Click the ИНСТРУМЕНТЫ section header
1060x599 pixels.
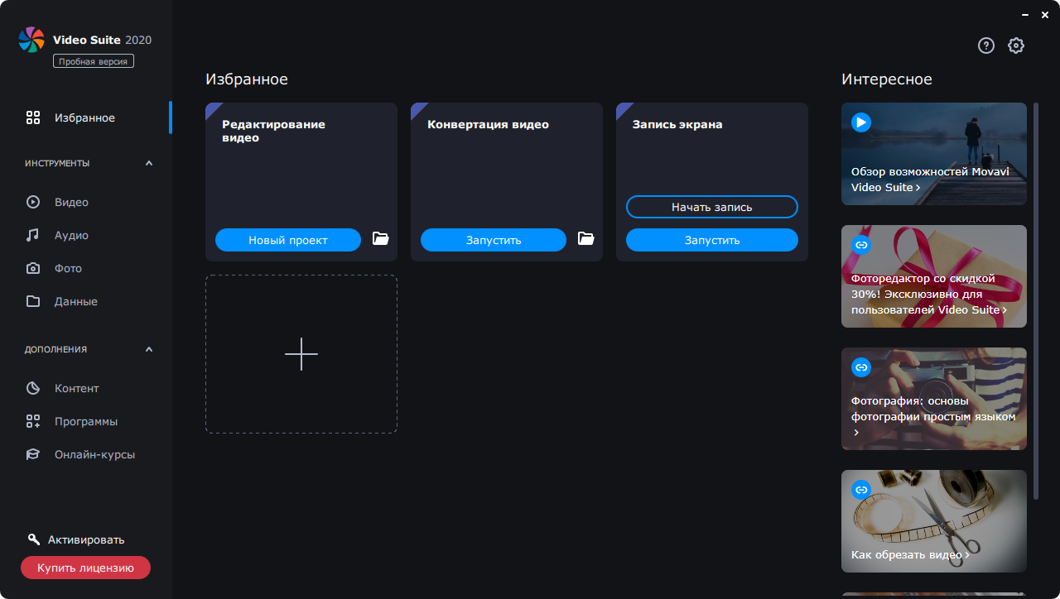pos(57,163)
